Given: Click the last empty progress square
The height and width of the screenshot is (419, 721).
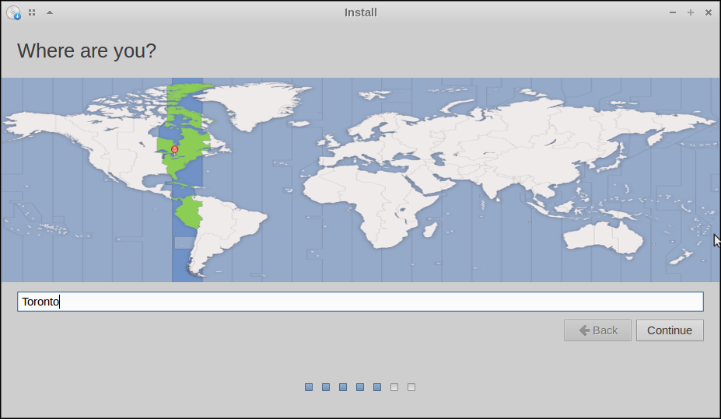Looking at the screenshot, I should click(x=411, y=387).
